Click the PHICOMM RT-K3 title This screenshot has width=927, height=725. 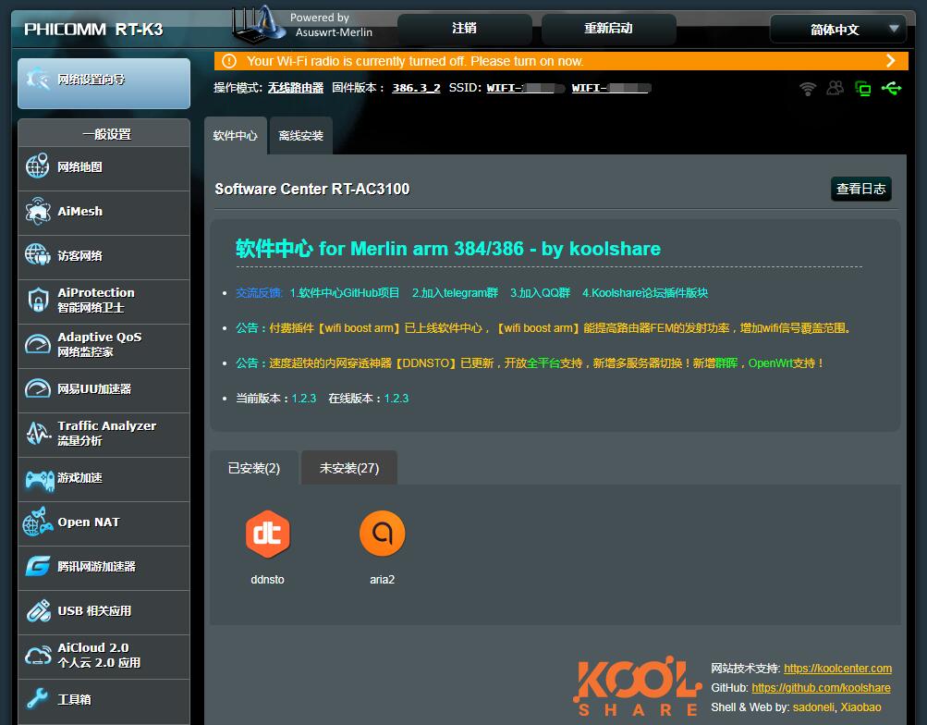pos(93,29)
